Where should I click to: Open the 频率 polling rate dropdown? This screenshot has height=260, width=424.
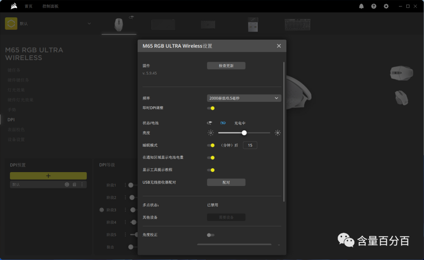pyautogui.click(x=244, y=98)
